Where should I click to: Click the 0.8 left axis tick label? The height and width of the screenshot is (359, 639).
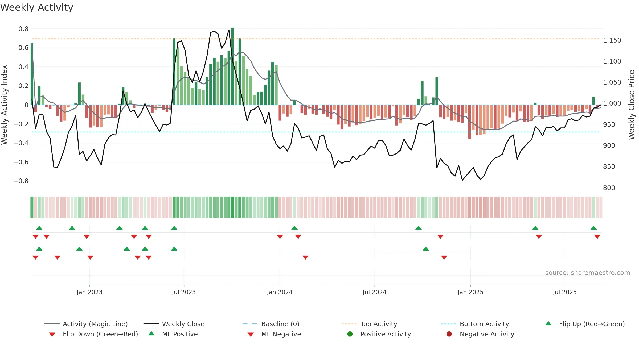tap(23, 29)
